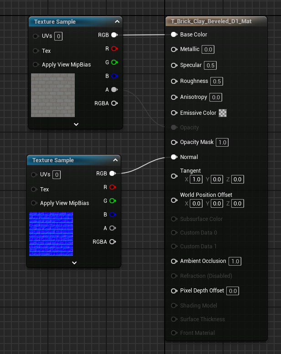The height and width of the screenshot is (354, 281).
Task: Click UVs input pin of bottom Texture Sample
Action: (x=34, y=174)
